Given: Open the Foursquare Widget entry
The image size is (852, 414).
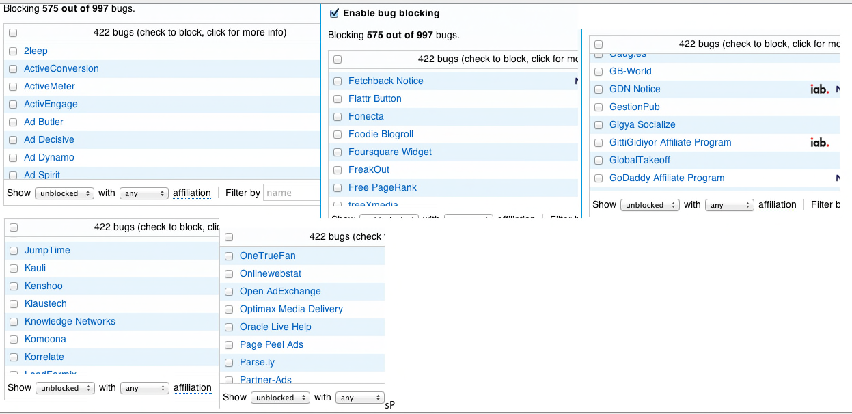Looking at the screenshot, I should 389,152.
